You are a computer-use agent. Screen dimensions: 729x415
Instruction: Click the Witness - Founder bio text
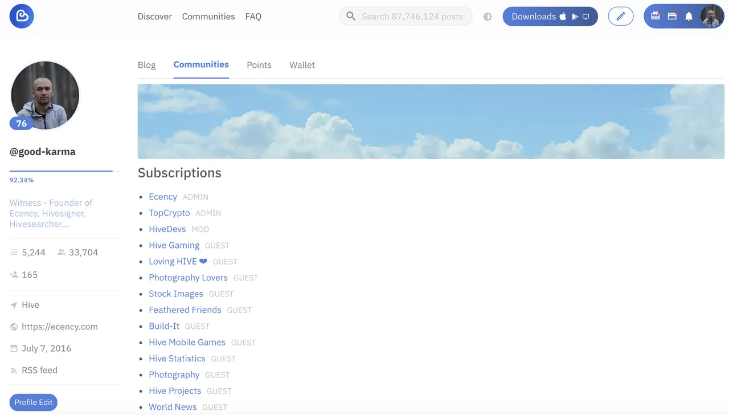pyautogui.click(x=51, y=213)
